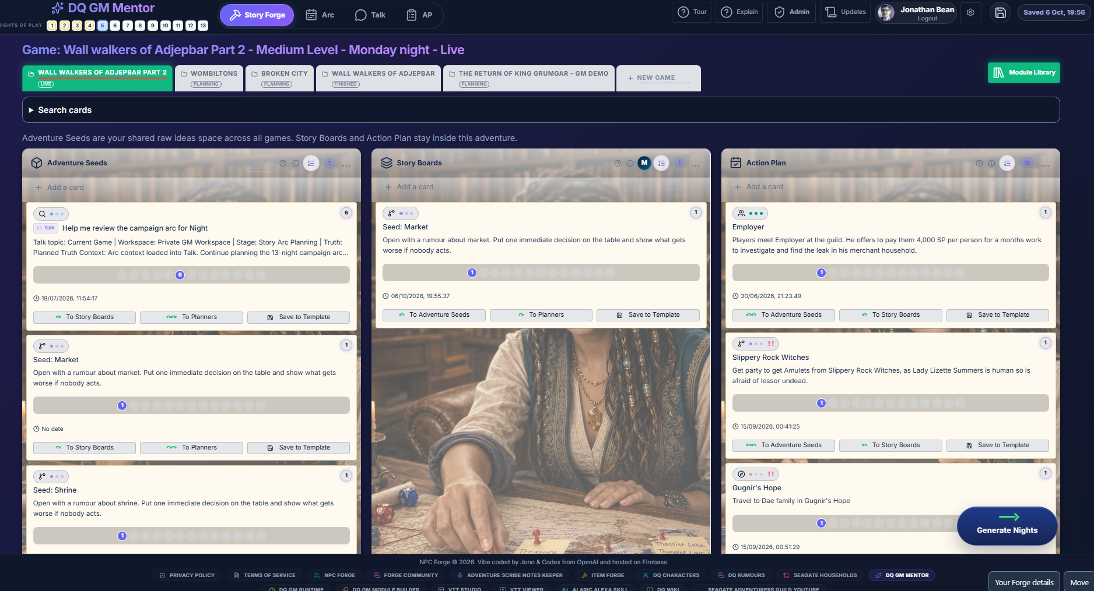The width and height of the screenshot is (1094, 591).
Task: Open the Privacy Policy footer link
Action: [187, 575]
